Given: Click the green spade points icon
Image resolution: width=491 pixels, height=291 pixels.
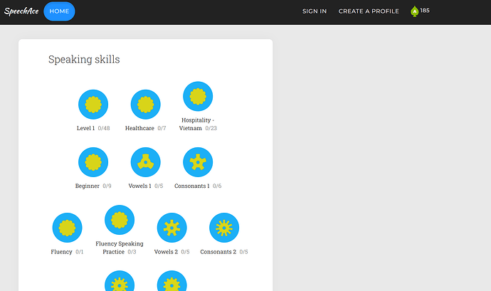Looking at the screenshot, I should (415, 11).
